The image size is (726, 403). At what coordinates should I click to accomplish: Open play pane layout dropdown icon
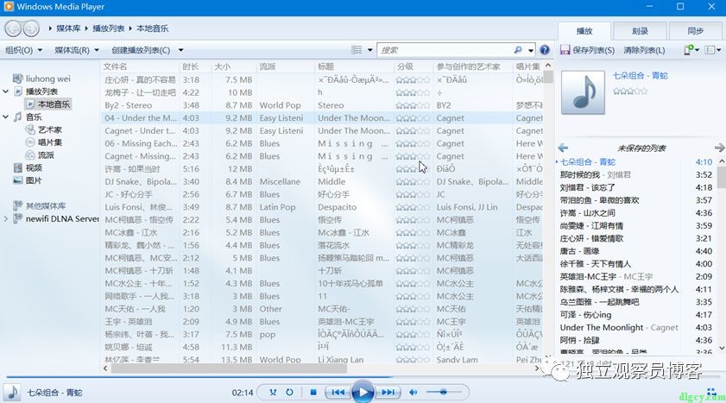click(x=712, y=50)
